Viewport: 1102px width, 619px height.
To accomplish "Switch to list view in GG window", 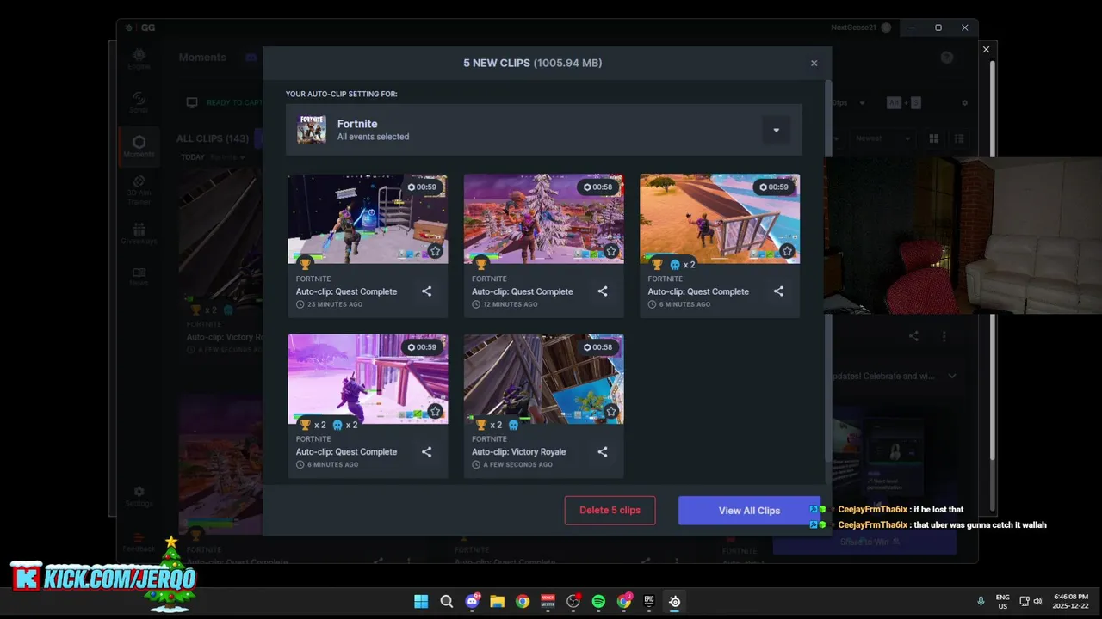I will (x=959, y=138).
